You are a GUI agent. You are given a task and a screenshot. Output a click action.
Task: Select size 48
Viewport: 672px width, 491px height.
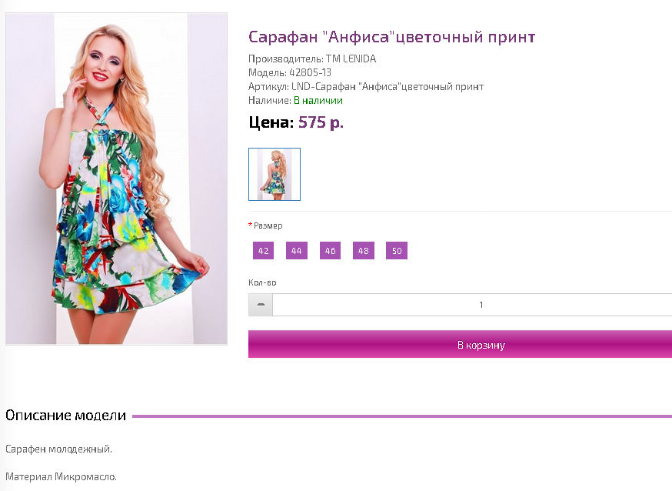[x=364, y=251]
